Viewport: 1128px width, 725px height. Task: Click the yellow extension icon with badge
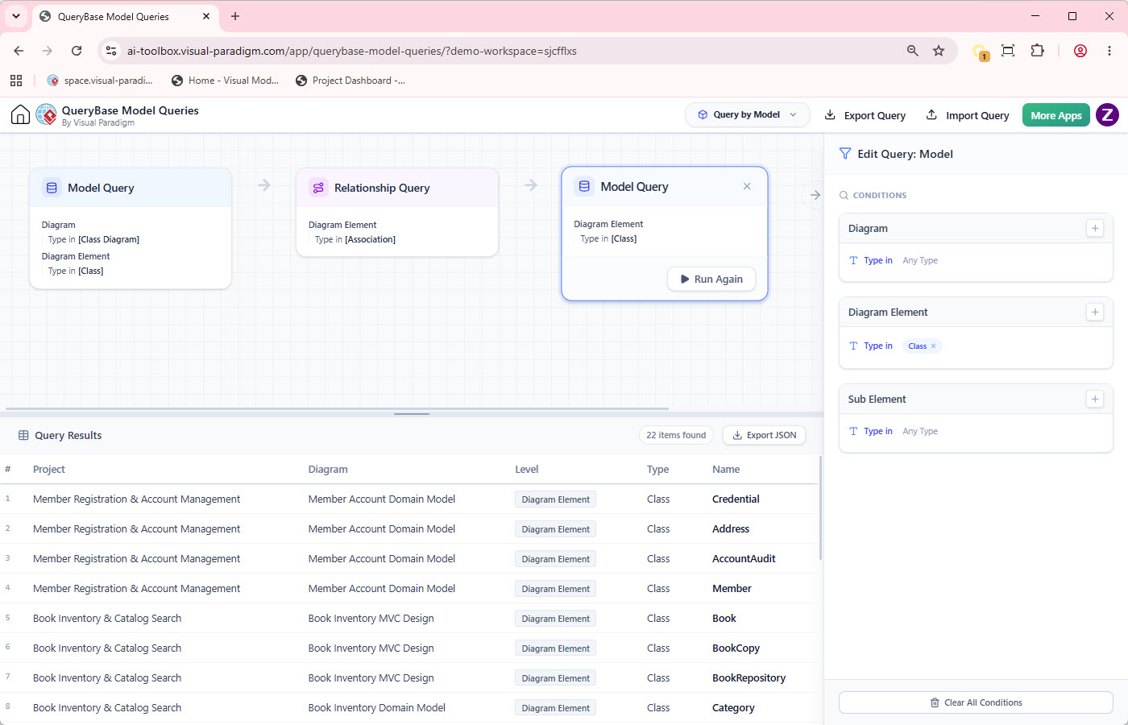coord(980,52)
